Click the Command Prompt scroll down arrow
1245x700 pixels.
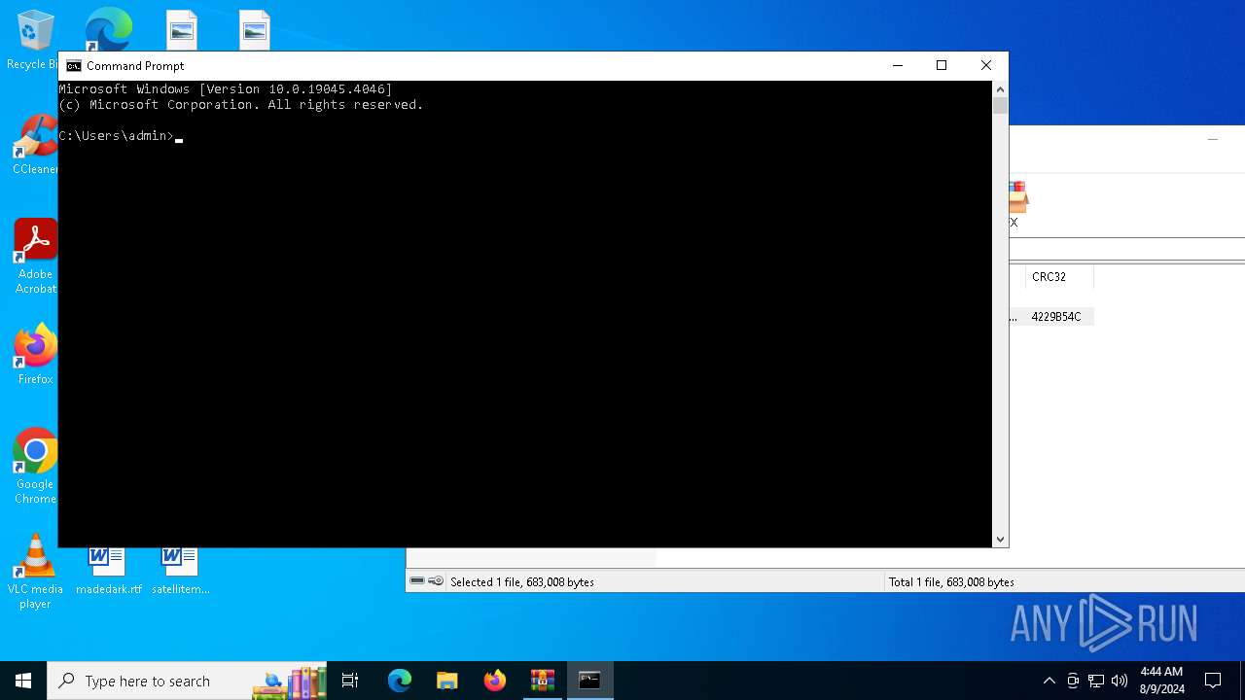pos(1000,539)
